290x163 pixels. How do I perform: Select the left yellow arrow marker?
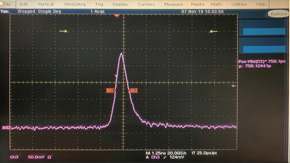coord(64,31)
